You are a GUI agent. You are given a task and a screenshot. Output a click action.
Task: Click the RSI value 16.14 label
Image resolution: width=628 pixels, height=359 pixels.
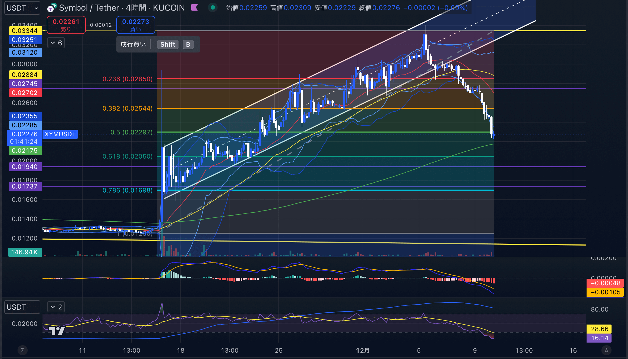click(599, 338)
